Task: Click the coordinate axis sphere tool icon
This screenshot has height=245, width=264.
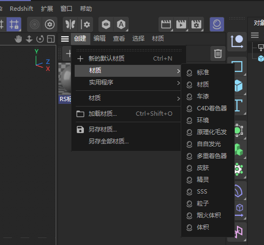Action: point(237,42)
